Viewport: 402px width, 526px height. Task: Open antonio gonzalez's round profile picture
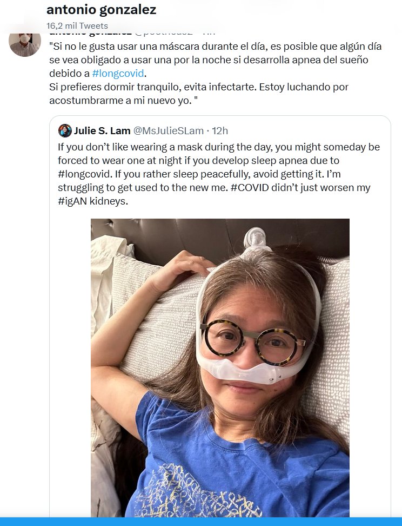25,44
